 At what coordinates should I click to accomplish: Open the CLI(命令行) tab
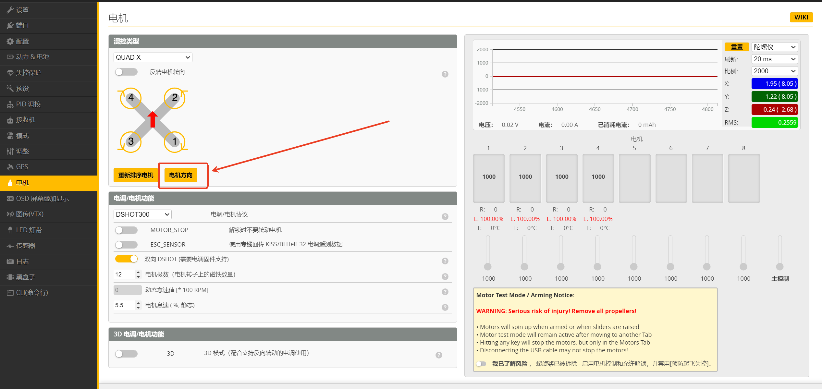point(32,293)
